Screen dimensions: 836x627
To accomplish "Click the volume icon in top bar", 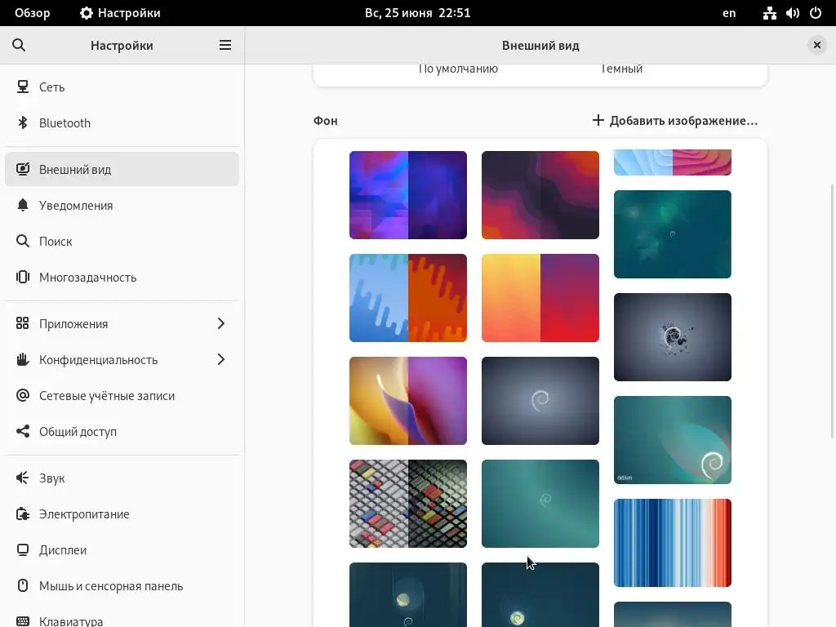I will point(792,13).
